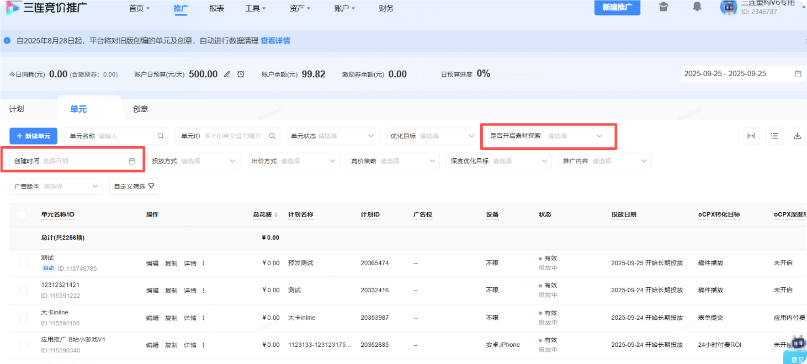Screen dimensions: 807x364
Task: Click the account avatar in the header
Action: click(x=729, y=7)
